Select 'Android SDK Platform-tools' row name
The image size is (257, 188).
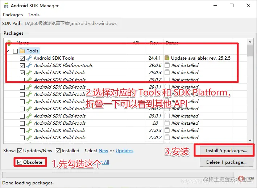(x=63, y=65)
